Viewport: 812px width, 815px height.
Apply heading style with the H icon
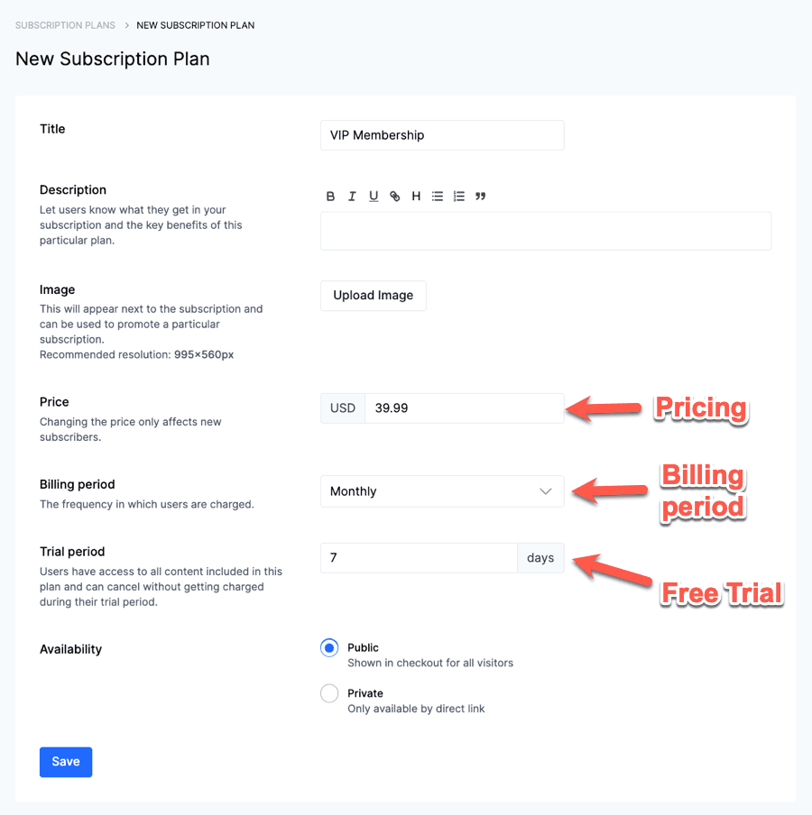click(416, 197)
